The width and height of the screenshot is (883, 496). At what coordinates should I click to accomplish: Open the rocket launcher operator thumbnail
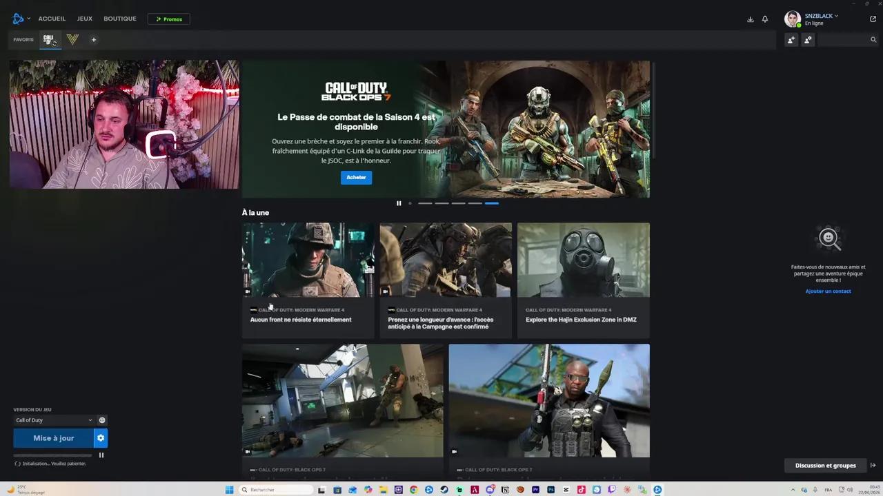[549, 401]
